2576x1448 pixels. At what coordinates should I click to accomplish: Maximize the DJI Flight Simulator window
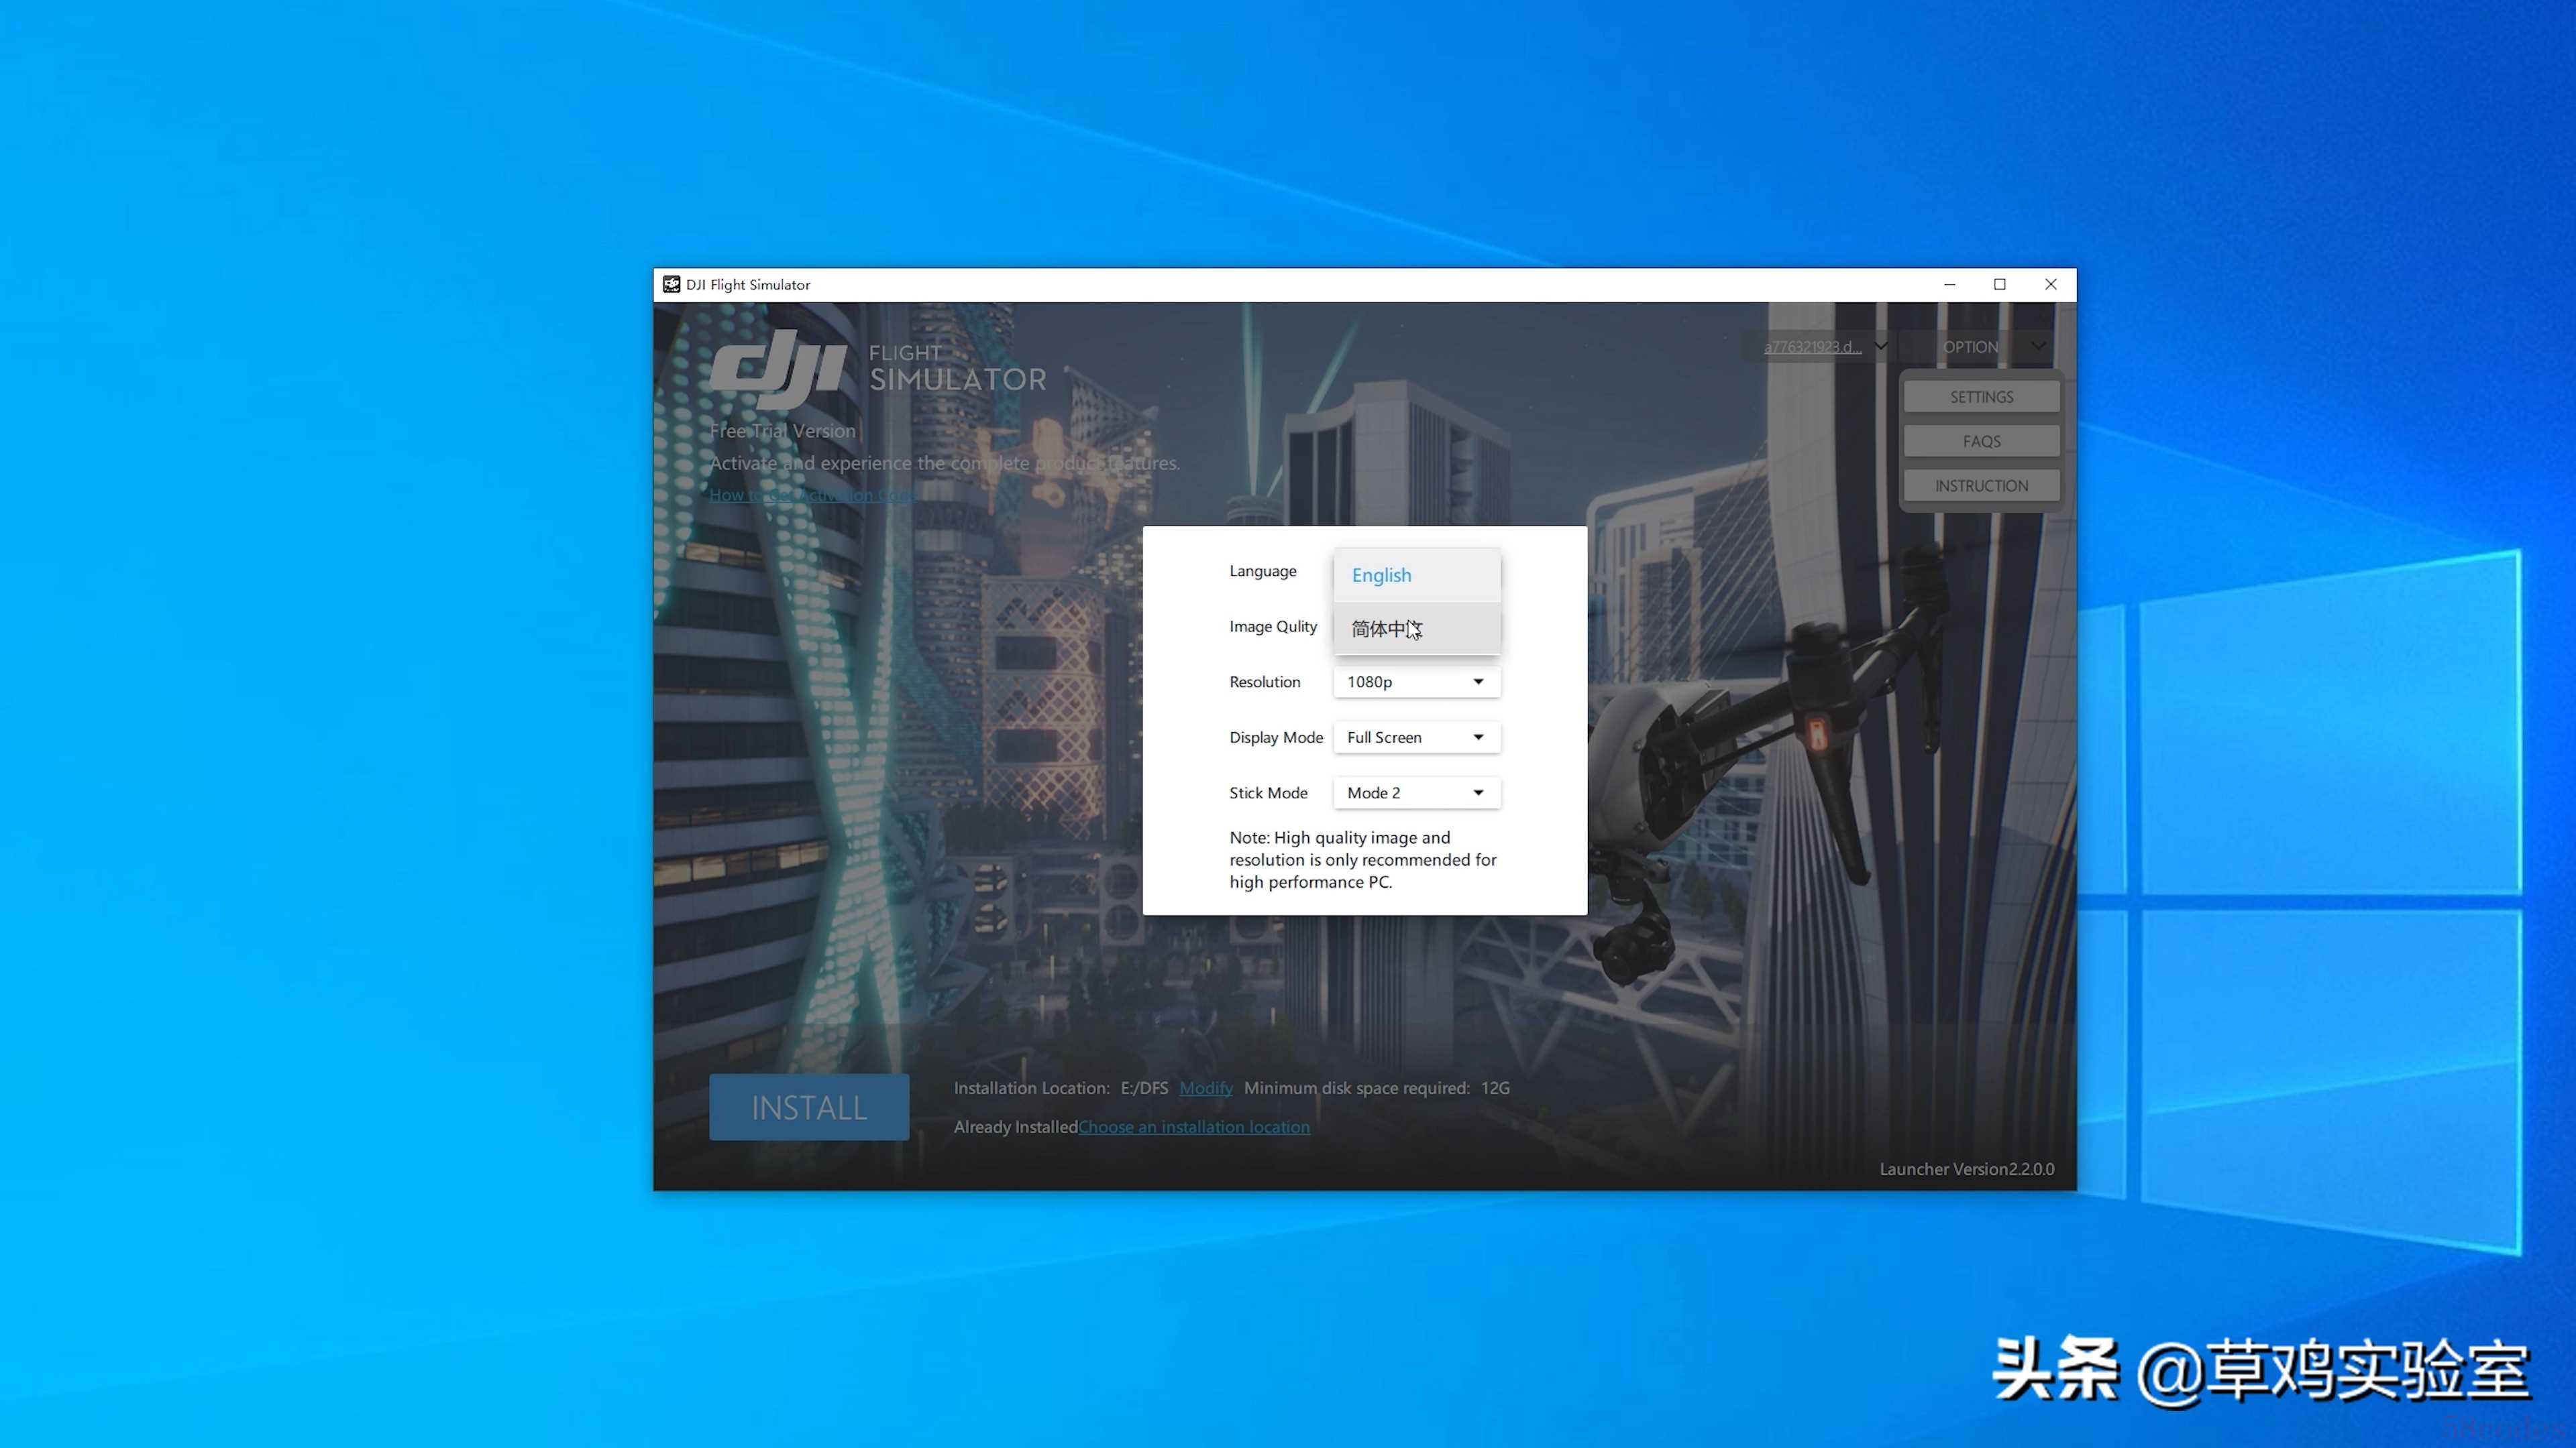click(x=2000, y=285)
